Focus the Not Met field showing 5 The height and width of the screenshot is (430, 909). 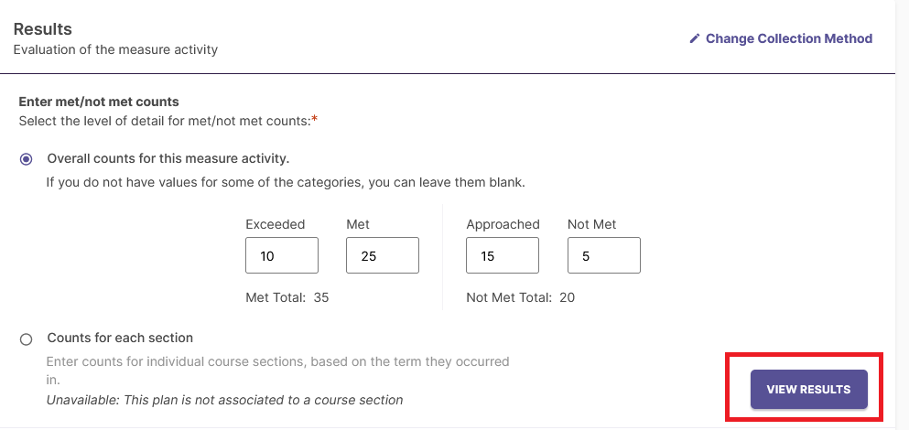pyautogui.click(x=604, y=255)
